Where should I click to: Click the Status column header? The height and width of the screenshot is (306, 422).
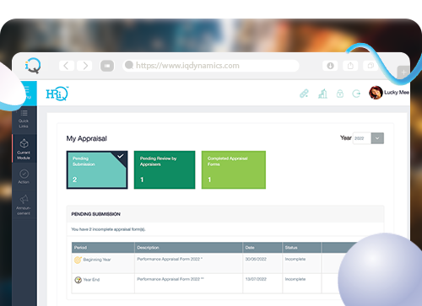301,248
